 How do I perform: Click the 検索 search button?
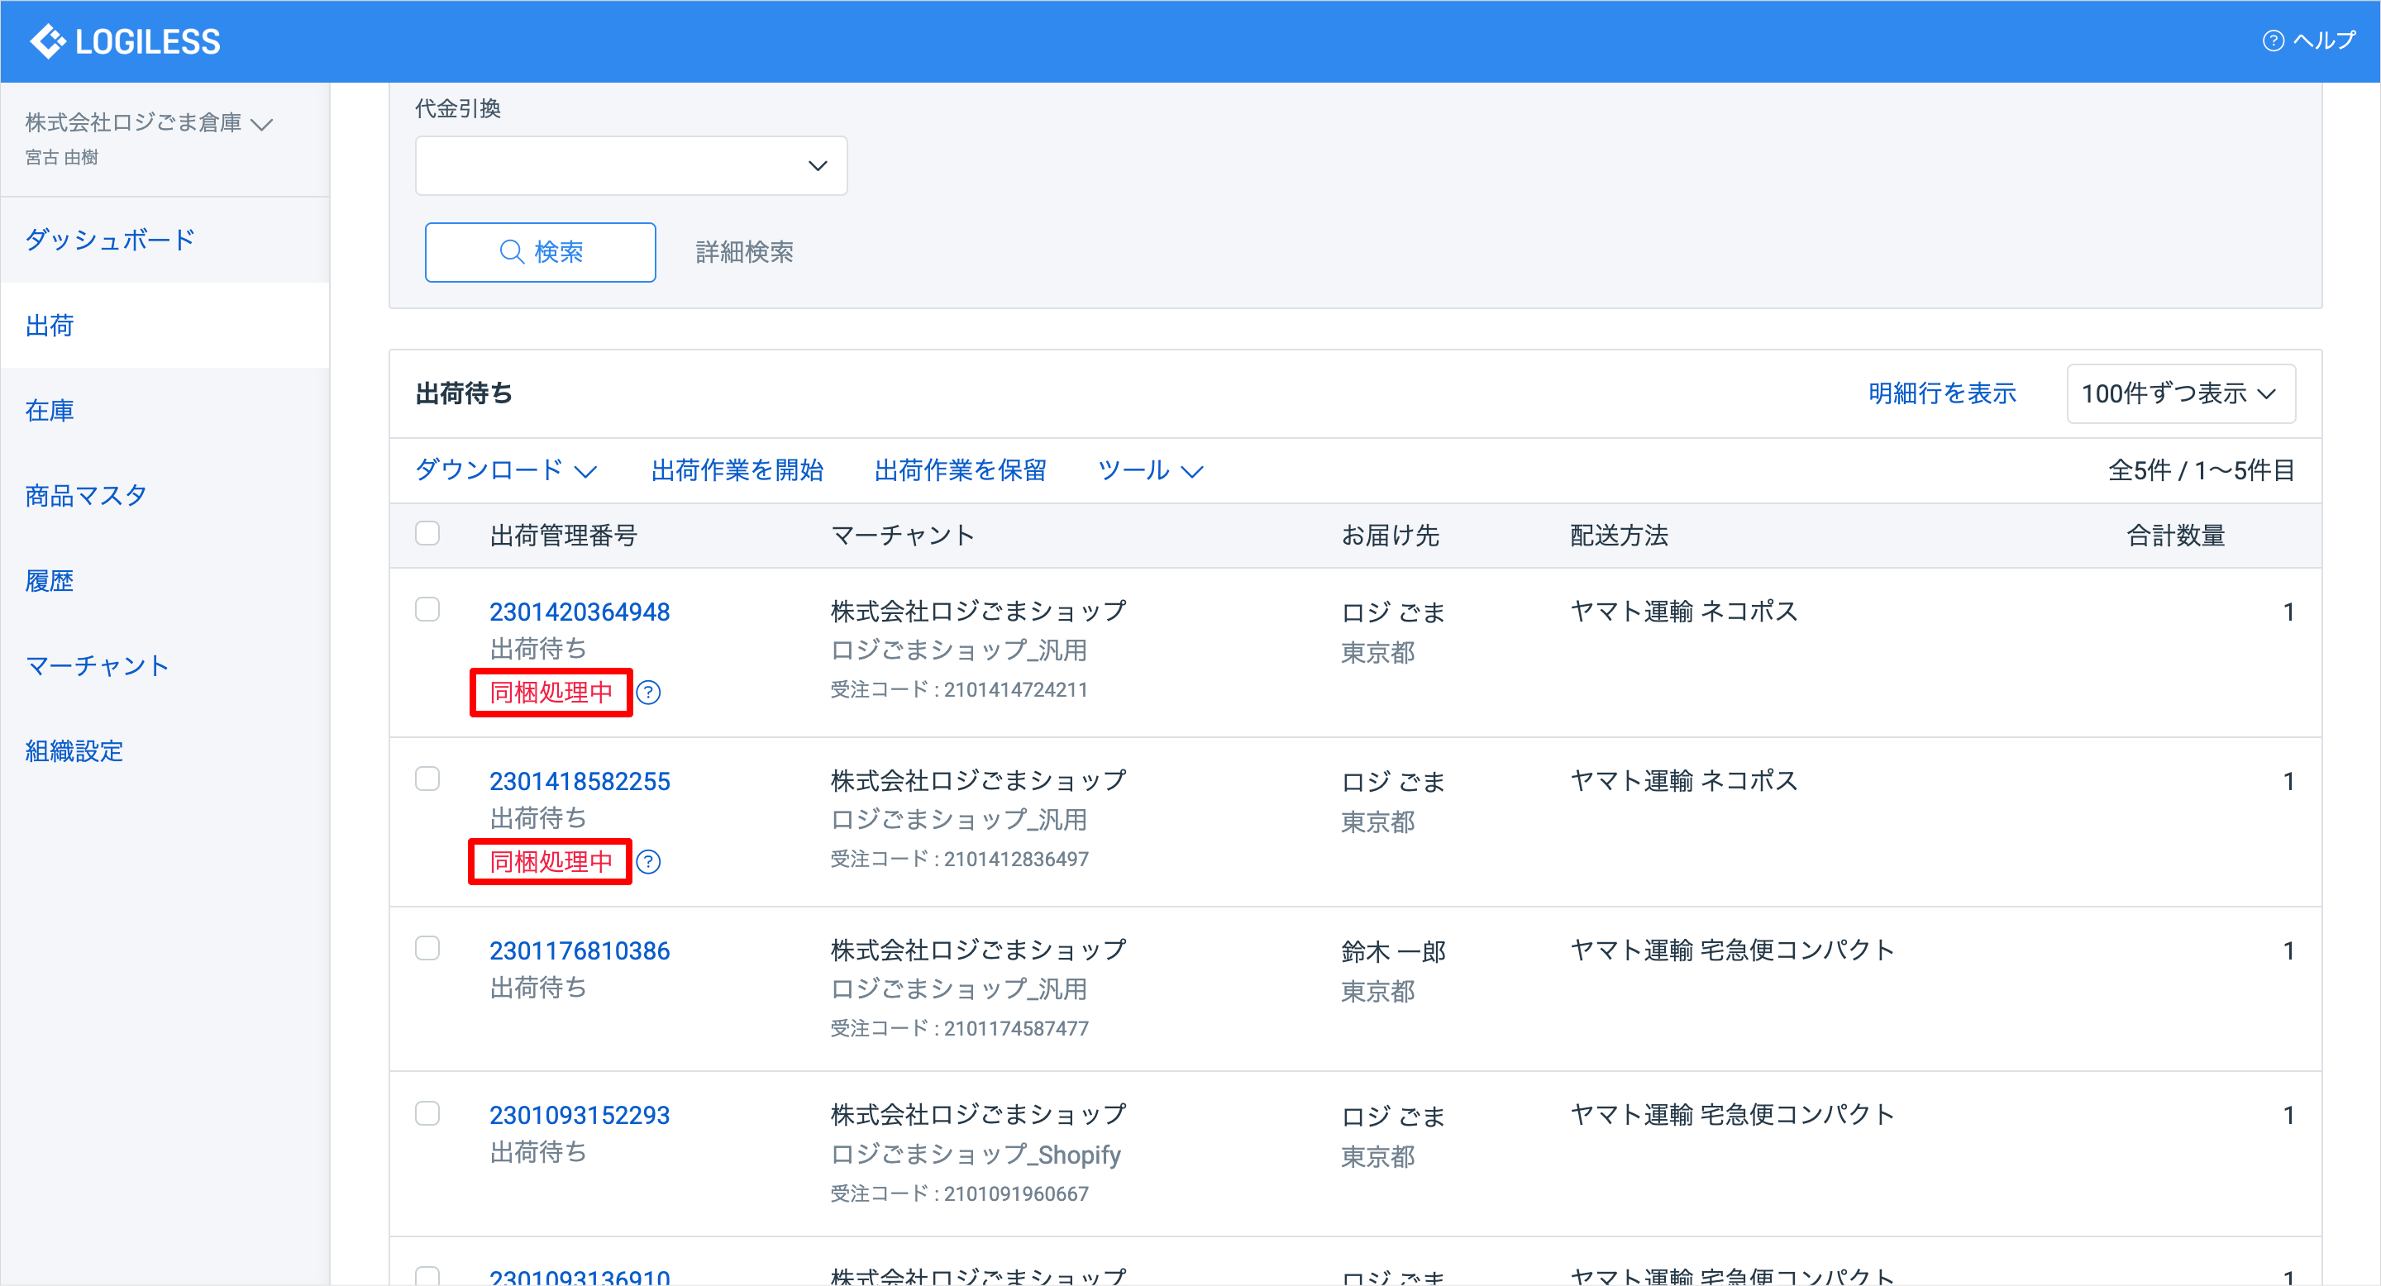(x=541, y=252)
